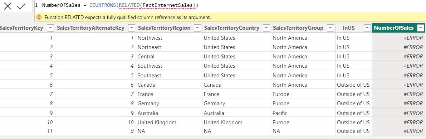Click the United Kingdom region cell
426x139 pixels.
(169, 122)
